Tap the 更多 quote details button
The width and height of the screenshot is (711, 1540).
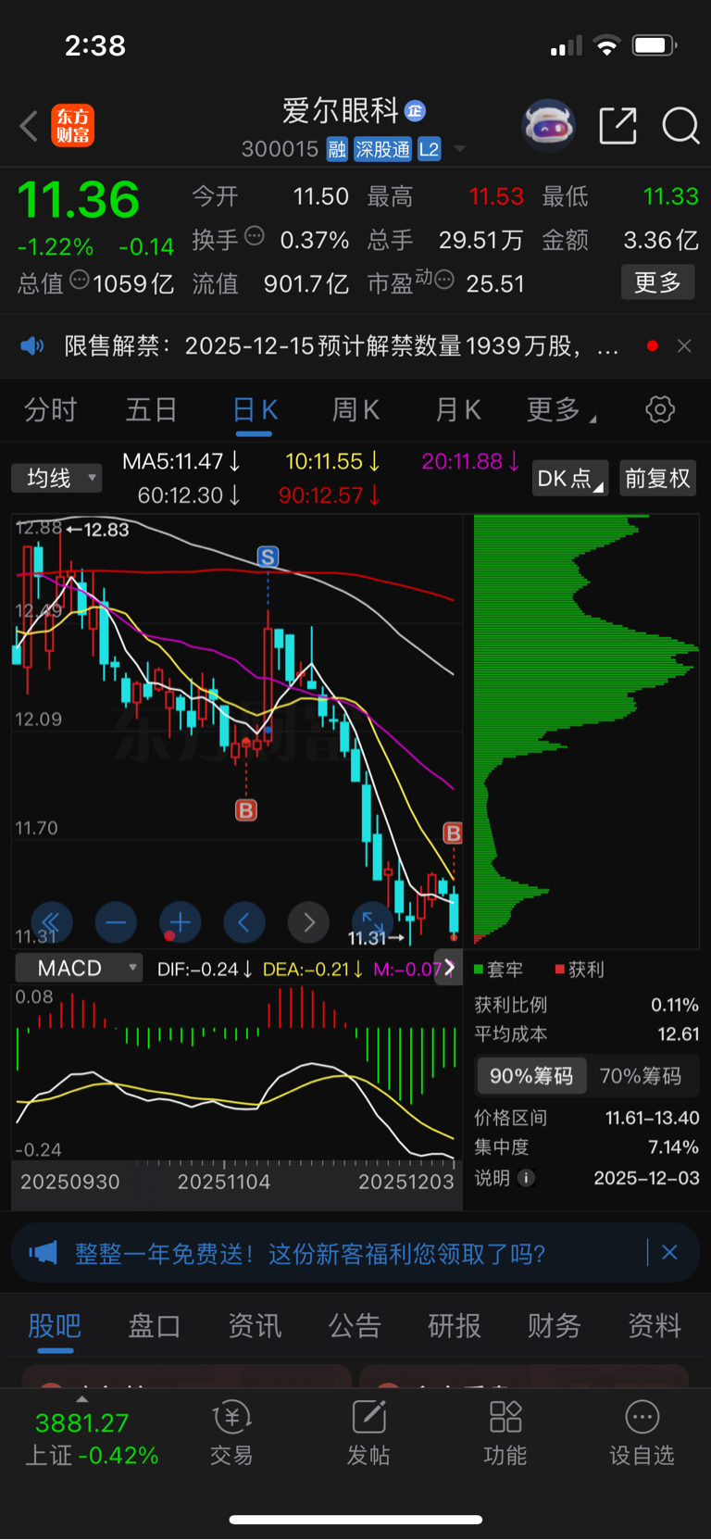657,282
